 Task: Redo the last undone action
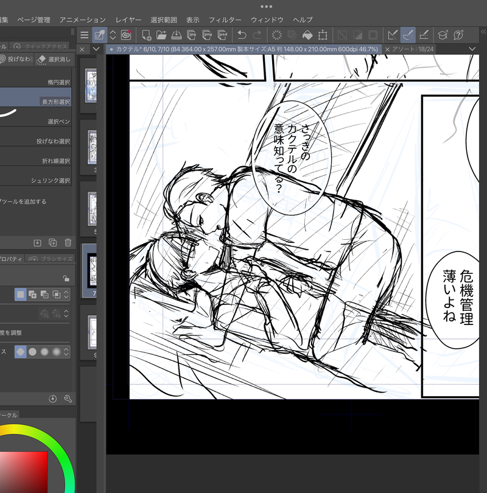pyautogui.click(x=257, y=35)
